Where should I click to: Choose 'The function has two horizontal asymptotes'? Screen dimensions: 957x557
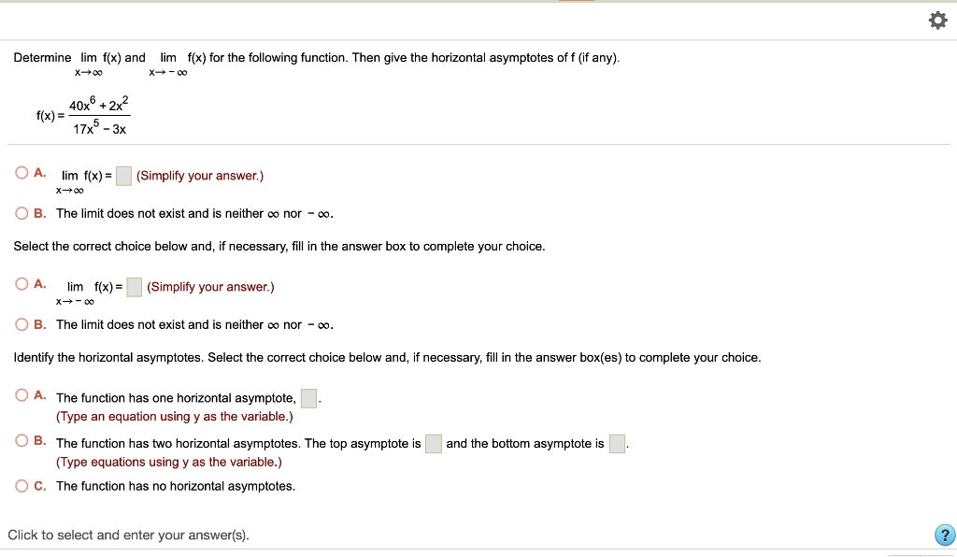[22, 440]
